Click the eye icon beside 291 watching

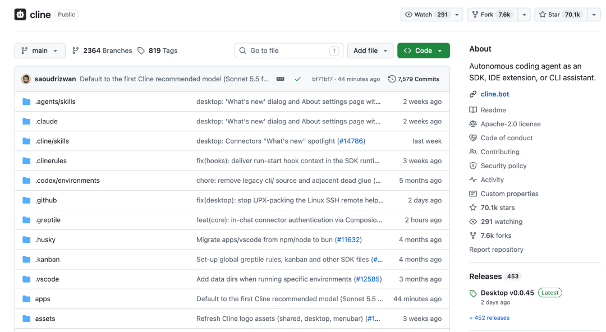pos(472,222)
